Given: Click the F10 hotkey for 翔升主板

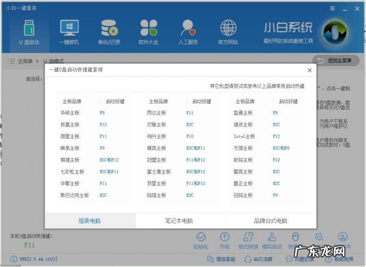Looking at the screenshot, I should coord(190,136).
